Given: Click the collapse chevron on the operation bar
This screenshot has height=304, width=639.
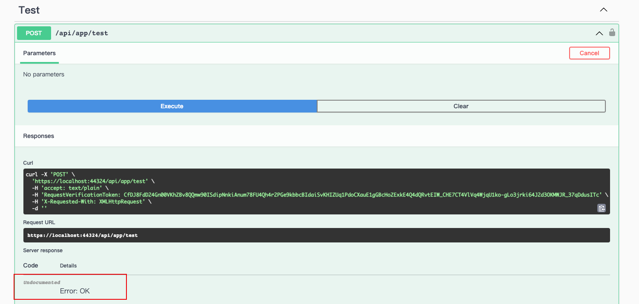Looking at the screenshot, I should (x=599, y=33).
